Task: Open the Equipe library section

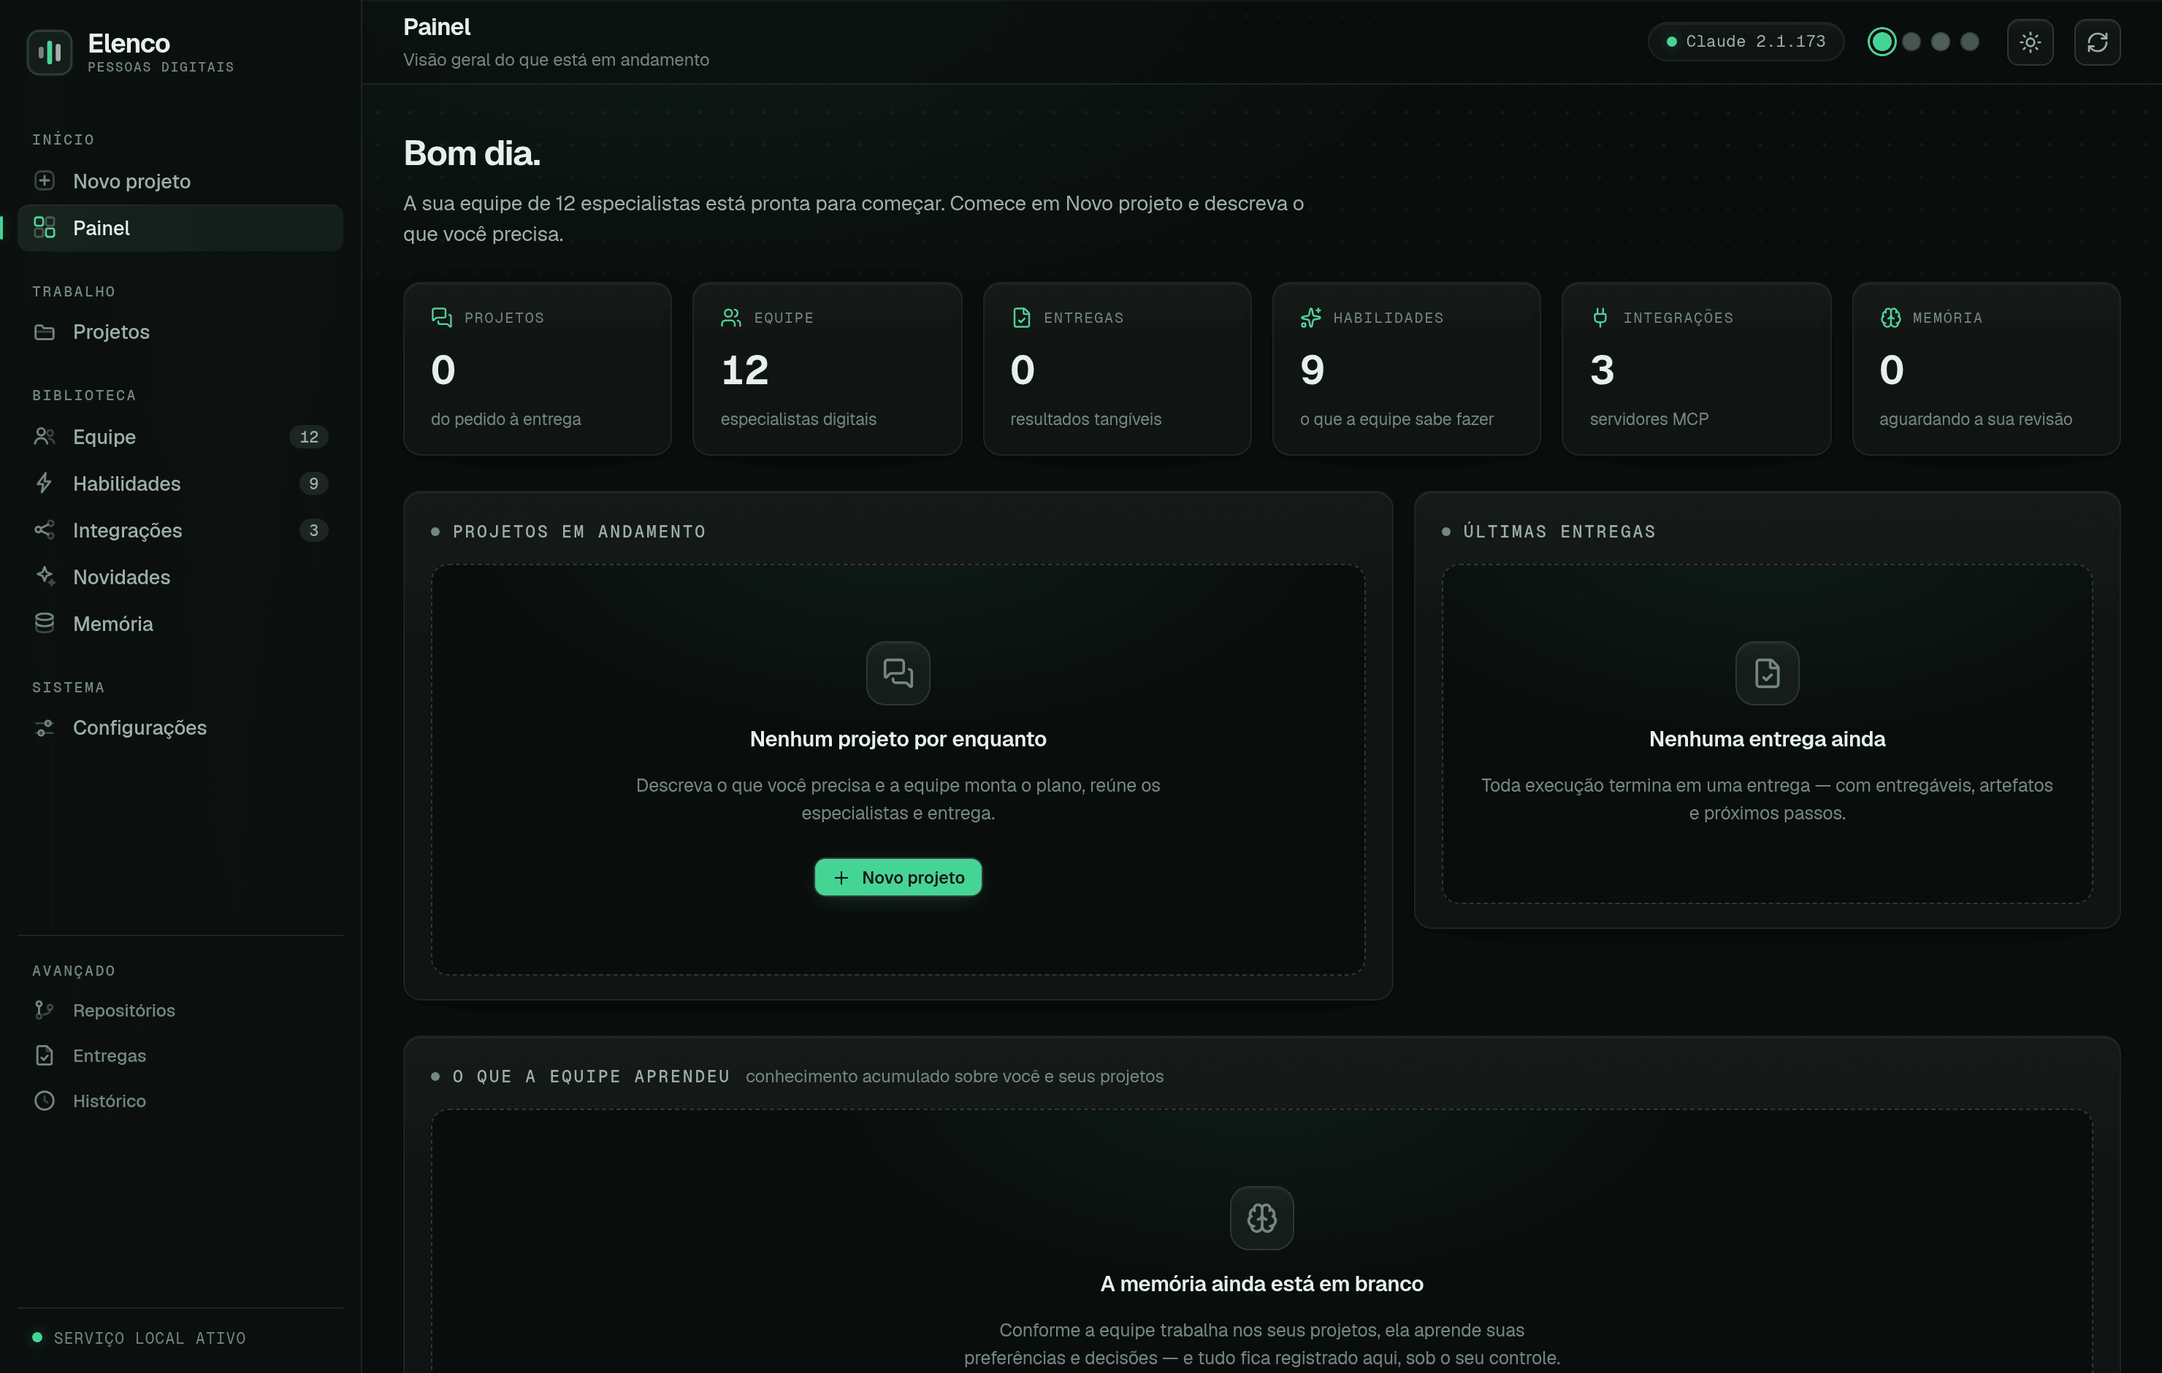Action: [x=180, y=437]
